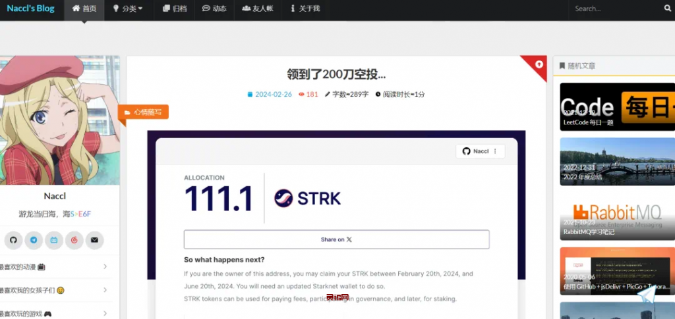The image size is (675, 319).
Task: Go to the 首页 home tab
Action: click(x=84, y=9)
